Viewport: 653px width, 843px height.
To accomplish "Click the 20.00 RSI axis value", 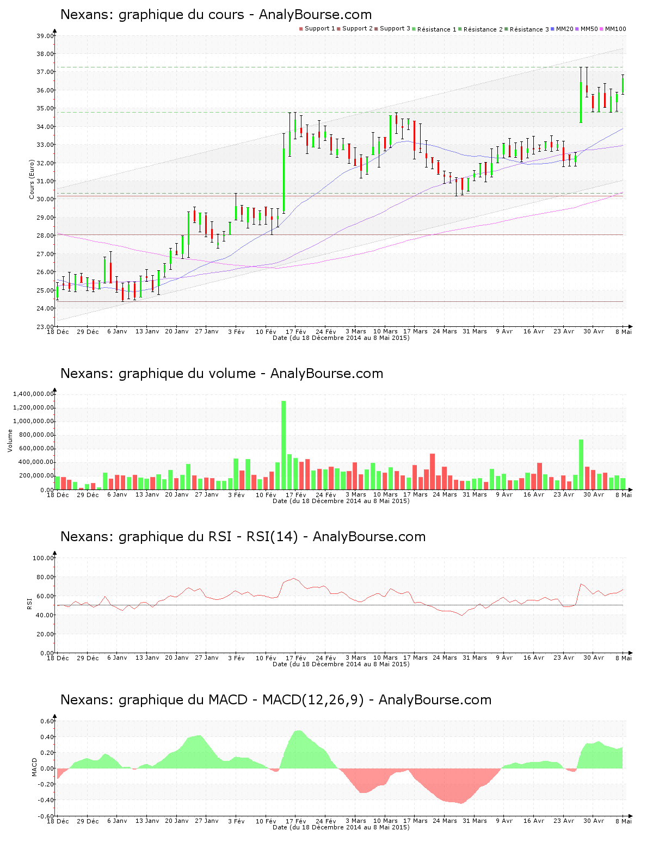I will click(x=45, y=634).
